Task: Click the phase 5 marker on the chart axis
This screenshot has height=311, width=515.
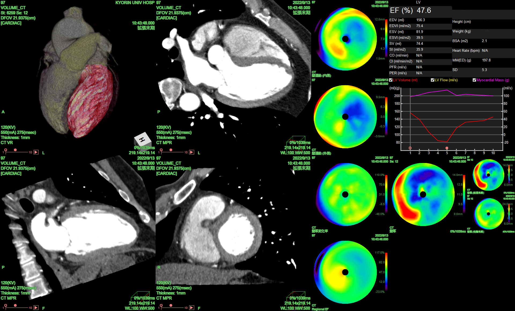Action: (447, 148)
